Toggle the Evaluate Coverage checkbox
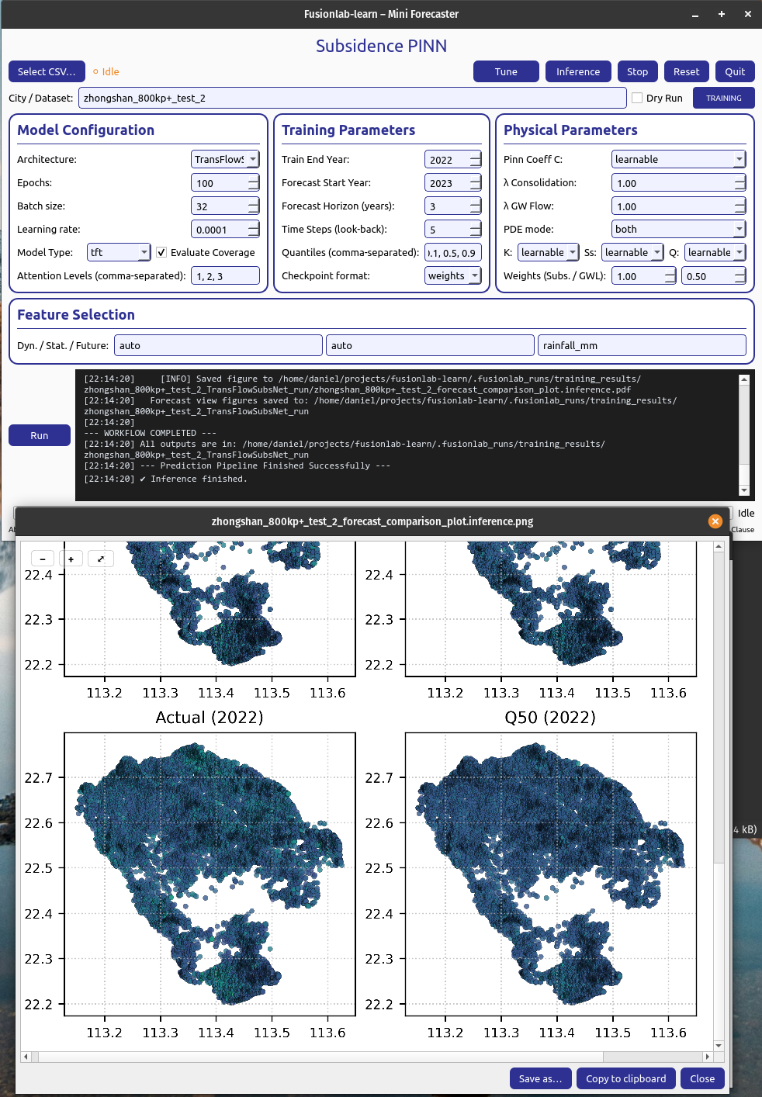 pyautogui.click(x=161, y=252)
